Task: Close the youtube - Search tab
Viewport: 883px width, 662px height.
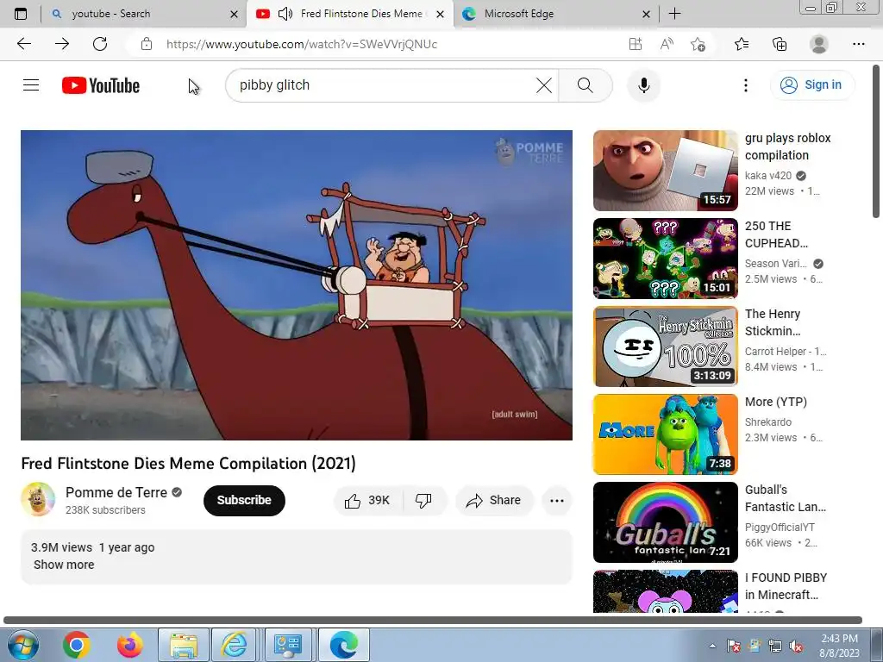Action: coord(235,14)
